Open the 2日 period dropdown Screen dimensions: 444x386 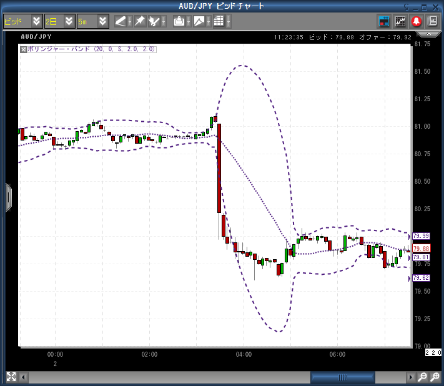coord(60,21)
